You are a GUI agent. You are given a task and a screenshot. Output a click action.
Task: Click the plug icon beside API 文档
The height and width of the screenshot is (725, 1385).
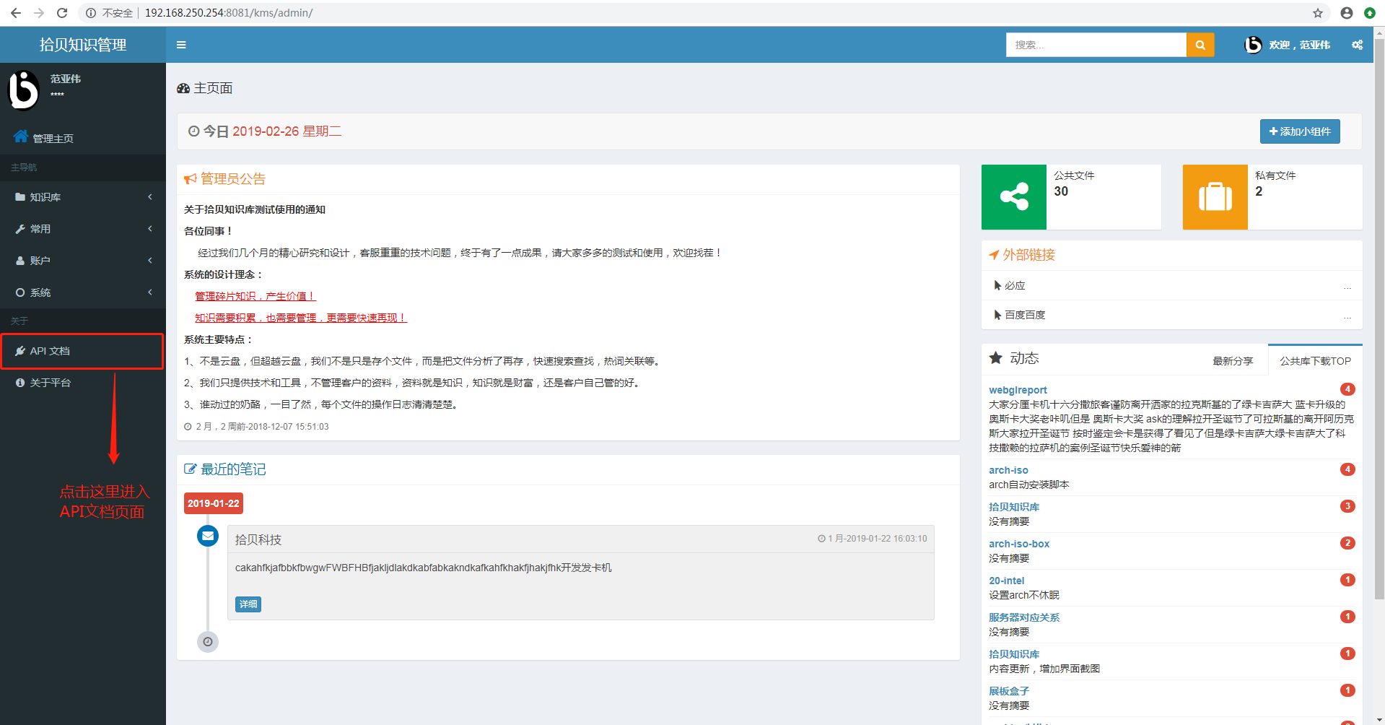tap(20, 351)
